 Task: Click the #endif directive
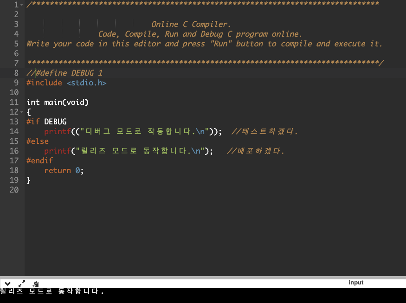[x=39, y=161]
